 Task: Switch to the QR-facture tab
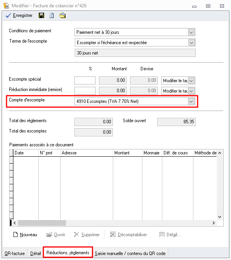[15, 253]
